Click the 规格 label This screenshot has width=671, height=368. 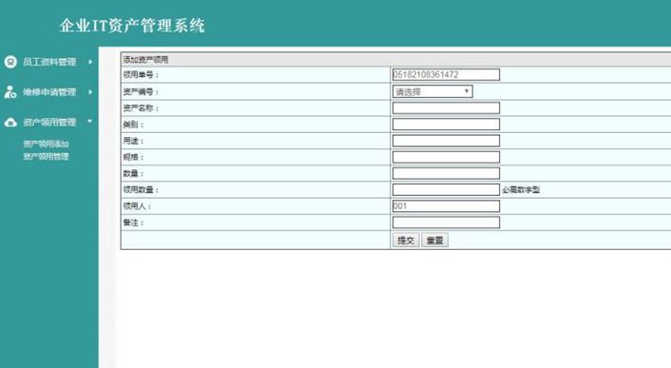click(133, 157)
